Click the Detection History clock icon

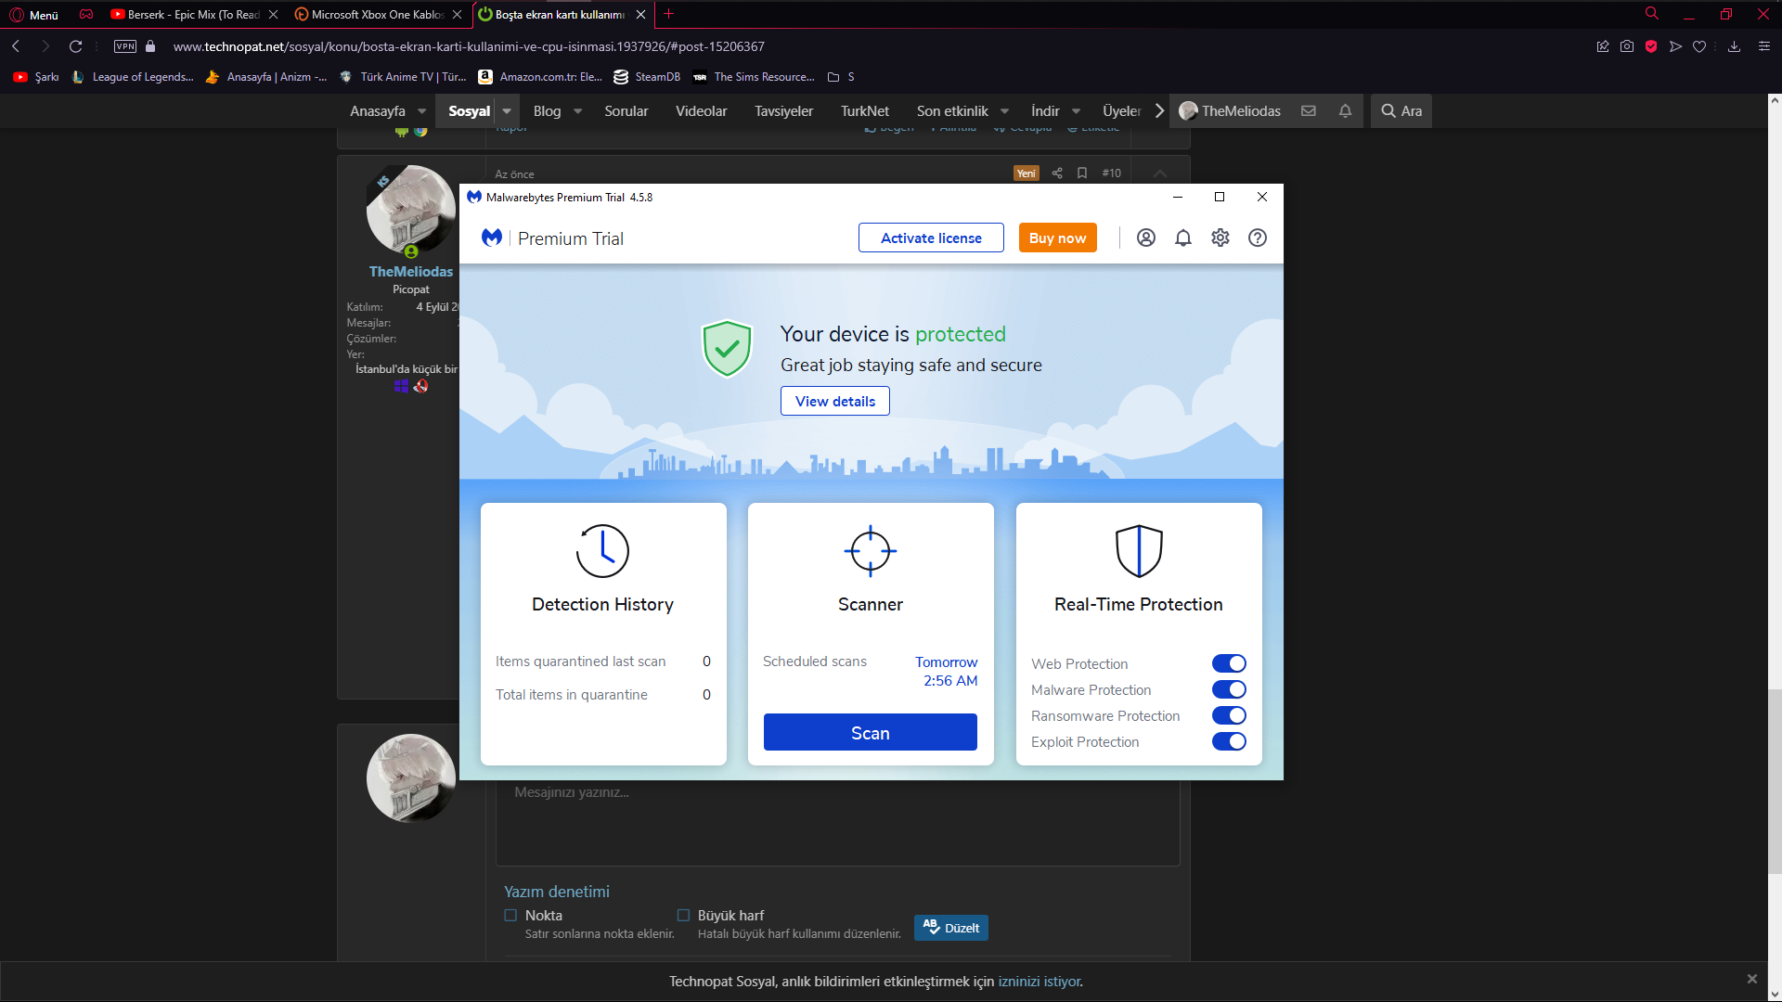pos(602,551)
